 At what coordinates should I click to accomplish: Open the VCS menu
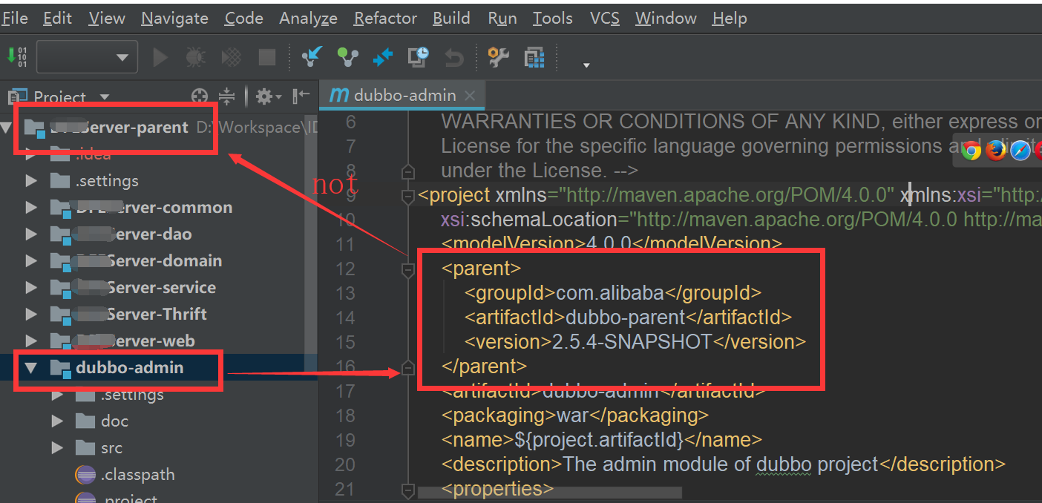[605, 19]
